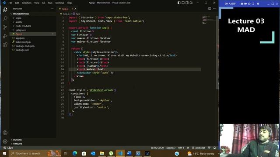280x157 pixels.
Task: Click the Split Editor Right icon
Action: pos(210,9)
